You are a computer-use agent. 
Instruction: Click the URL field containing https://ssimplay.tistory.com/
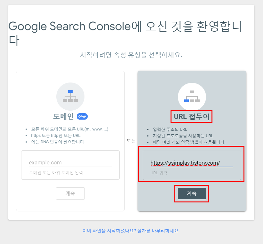(192, 163)
